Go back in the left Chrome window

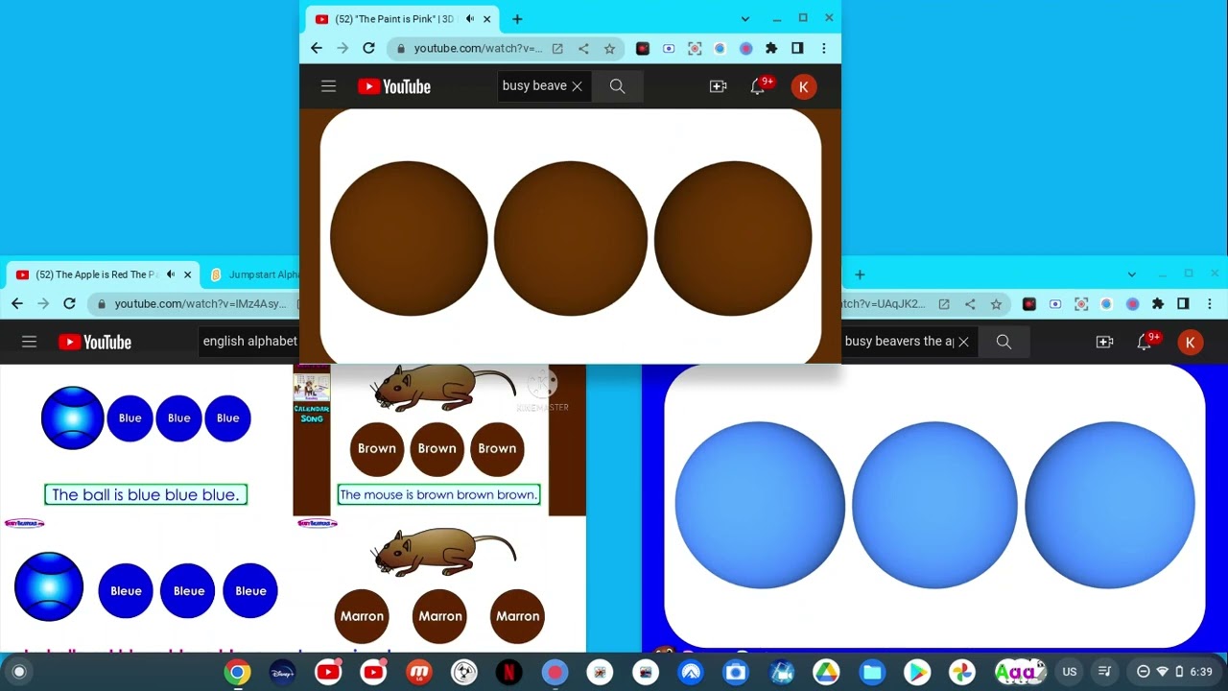pos(17,303)
